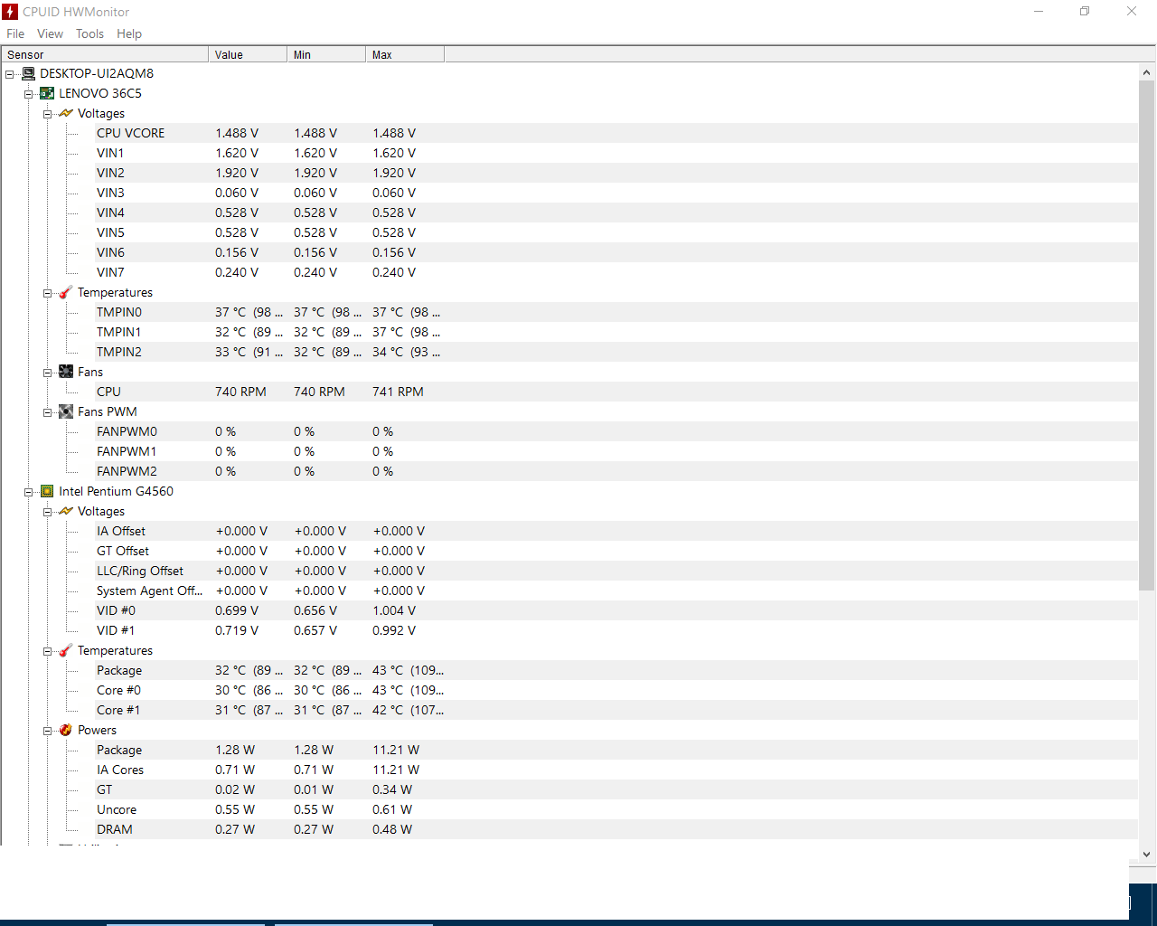Click the Min column header
Image resolution: width=1157 pixels, height=926 pixels.
326,54
